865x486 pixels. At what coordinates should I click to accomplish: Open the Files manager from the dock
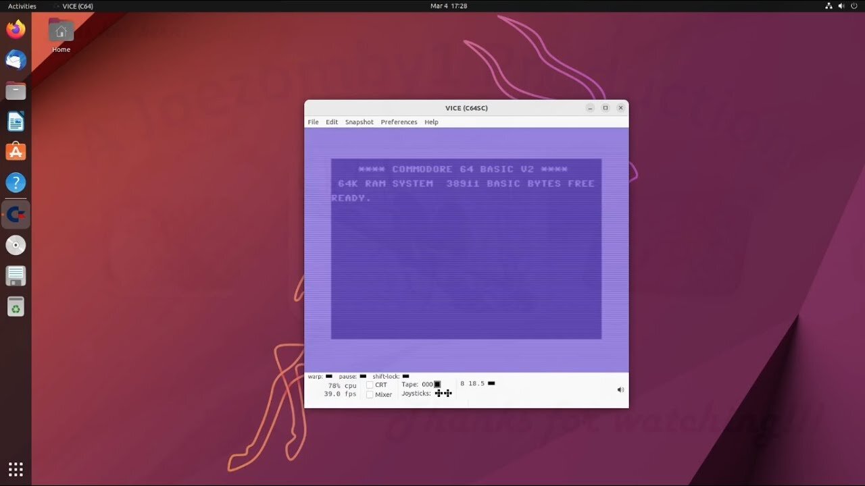click(16, 90)
